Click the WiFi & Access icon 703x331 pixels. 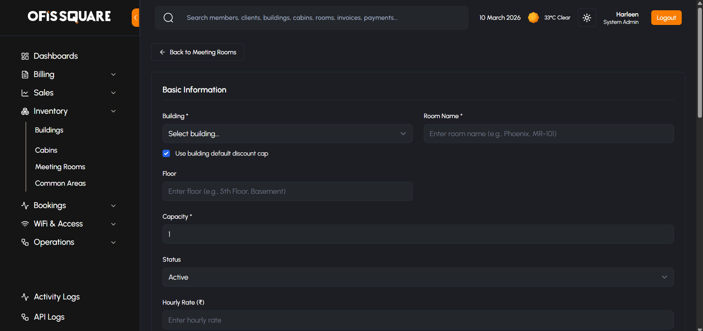[25, 224]
